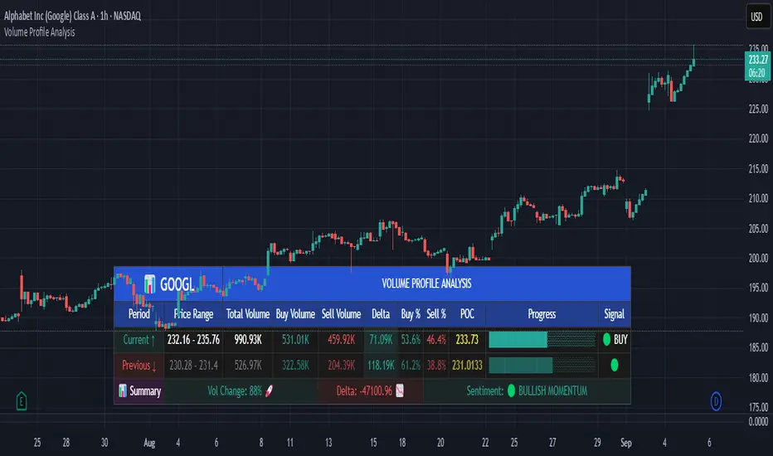The image size is (773, 456).
Task: Click the Buy Volume column header
Action: (295, 314)
